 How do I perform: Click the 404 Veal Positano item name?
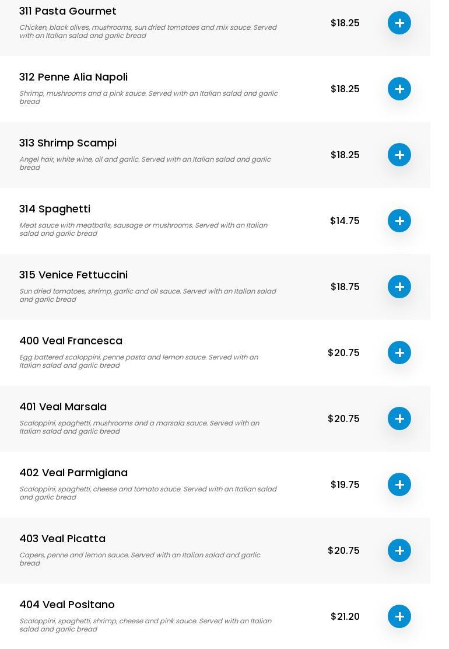[x=67, y=605]
